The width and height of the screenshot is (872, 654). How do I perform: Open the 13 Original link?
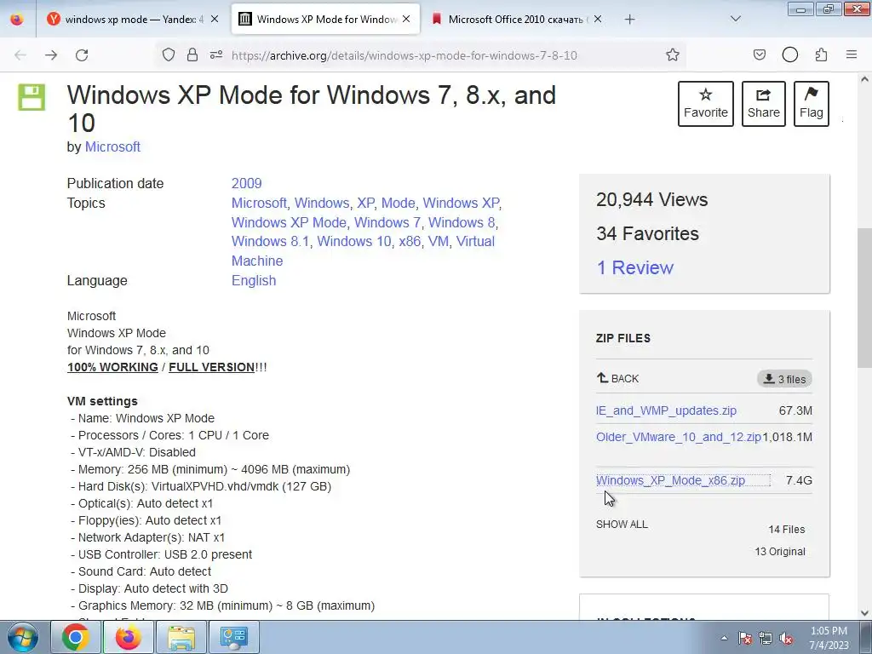pyautogui.click(x=780, y=552)
